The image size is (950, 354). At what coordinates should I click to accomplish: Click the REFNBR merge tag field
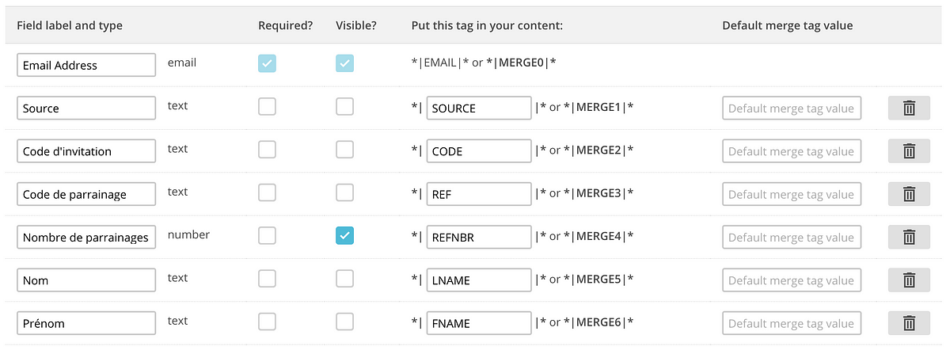[x=479, y=237]
